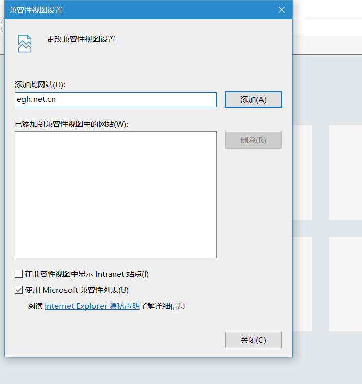Click the 关闭(C) button
362x384 pixels.
pyautogui.click(x=253, y=340)
